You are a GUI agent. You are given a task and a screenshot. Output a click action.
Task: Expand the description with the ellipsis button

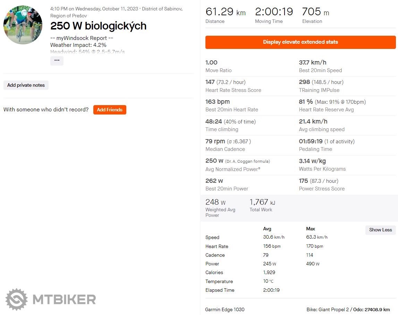[x=57, y=61]
